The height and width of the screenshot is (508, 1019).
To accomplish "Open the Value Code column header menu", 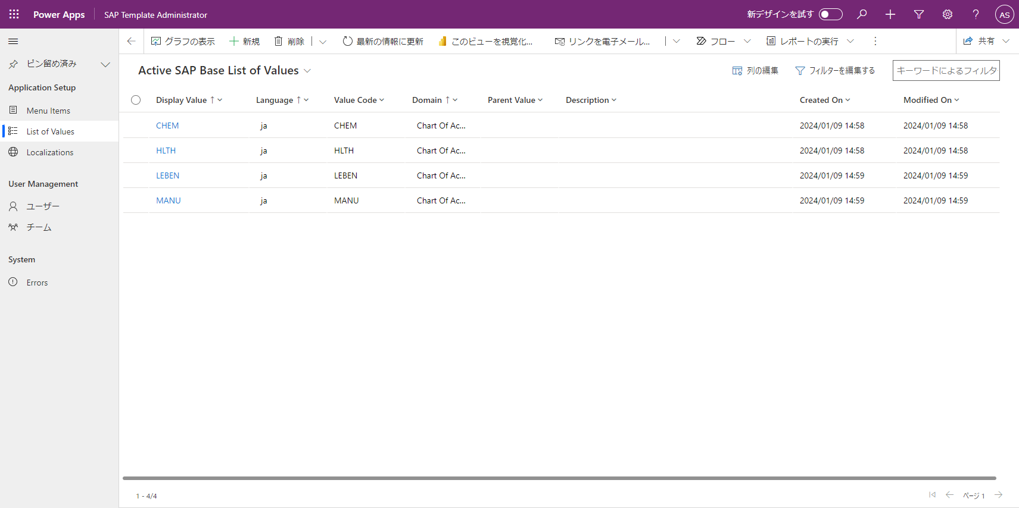I will 359,100.
